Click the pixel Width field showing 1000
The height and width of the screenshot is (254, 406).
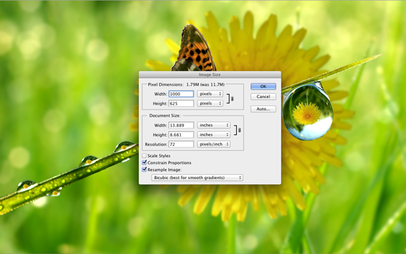(181, 94)
